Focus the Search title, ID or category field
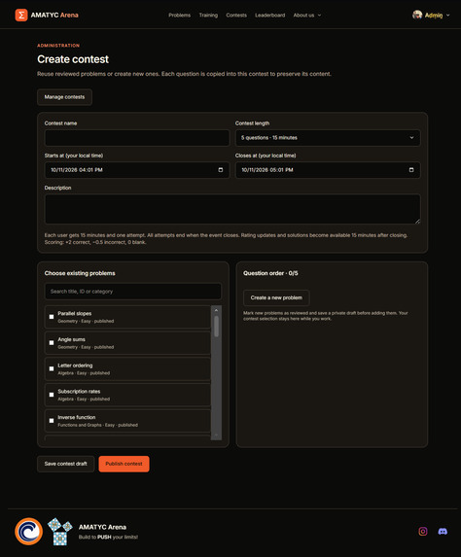This screenshot has height=557, width=461. [x=133, y=292]
